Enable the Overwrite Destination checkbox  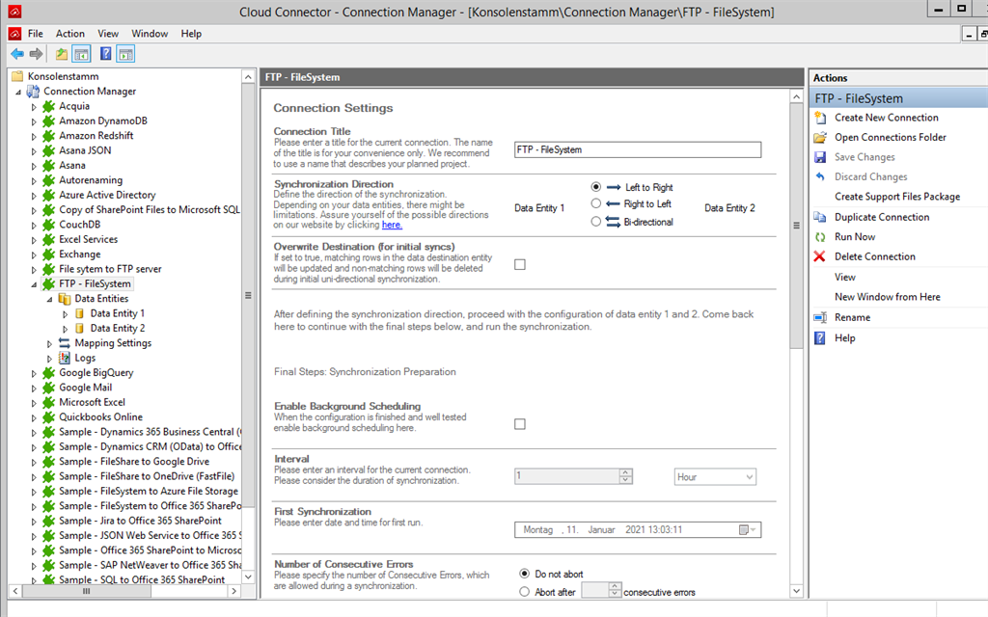click(520, 264)
